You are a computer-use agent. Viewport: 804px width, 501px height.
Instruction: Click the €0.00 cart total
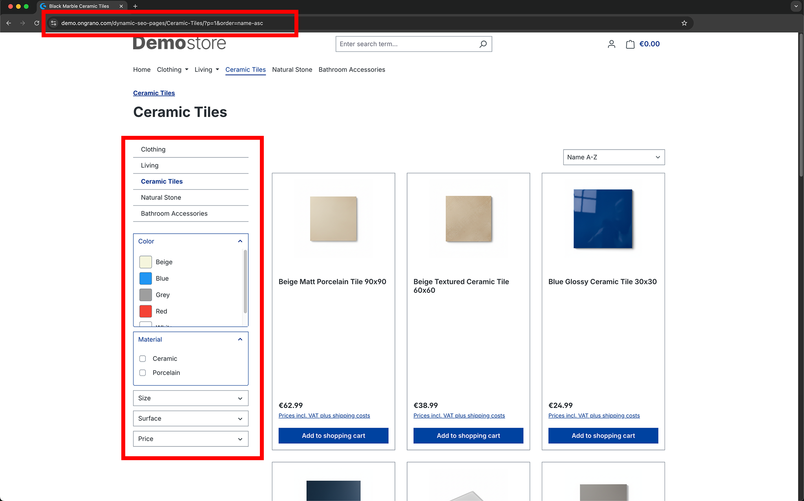click(x=649, y=44)
